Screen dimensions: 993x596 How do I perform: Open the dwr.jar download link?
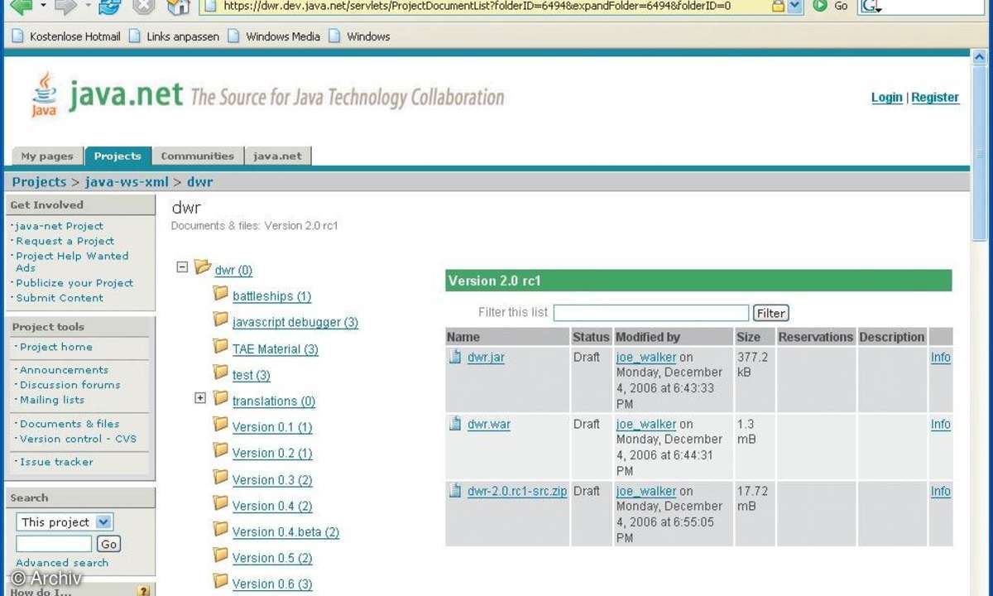pos(486,358)
